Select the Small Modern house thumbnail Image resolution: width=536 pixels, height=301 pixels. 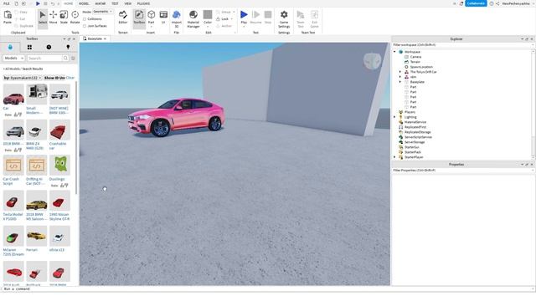37,94
